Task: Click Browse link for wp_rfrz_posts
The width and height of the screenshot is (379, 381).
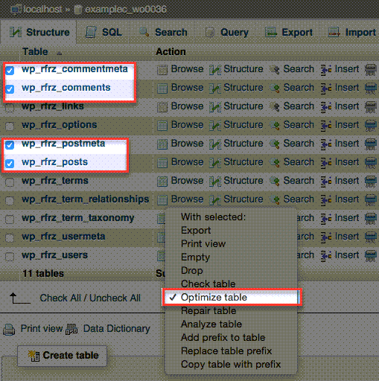Action: (187, 162)
